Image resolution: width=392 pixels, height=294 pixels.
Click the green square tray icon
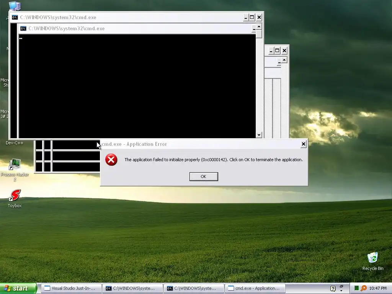click(357, 288)
